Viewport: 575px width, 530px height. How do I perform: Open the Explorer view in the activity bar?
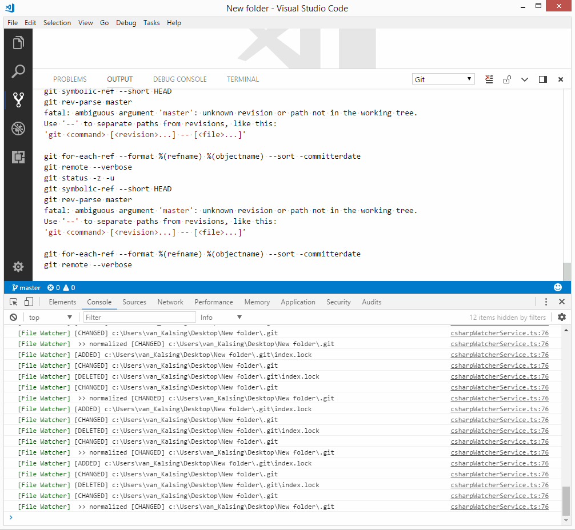click(18, 42)
